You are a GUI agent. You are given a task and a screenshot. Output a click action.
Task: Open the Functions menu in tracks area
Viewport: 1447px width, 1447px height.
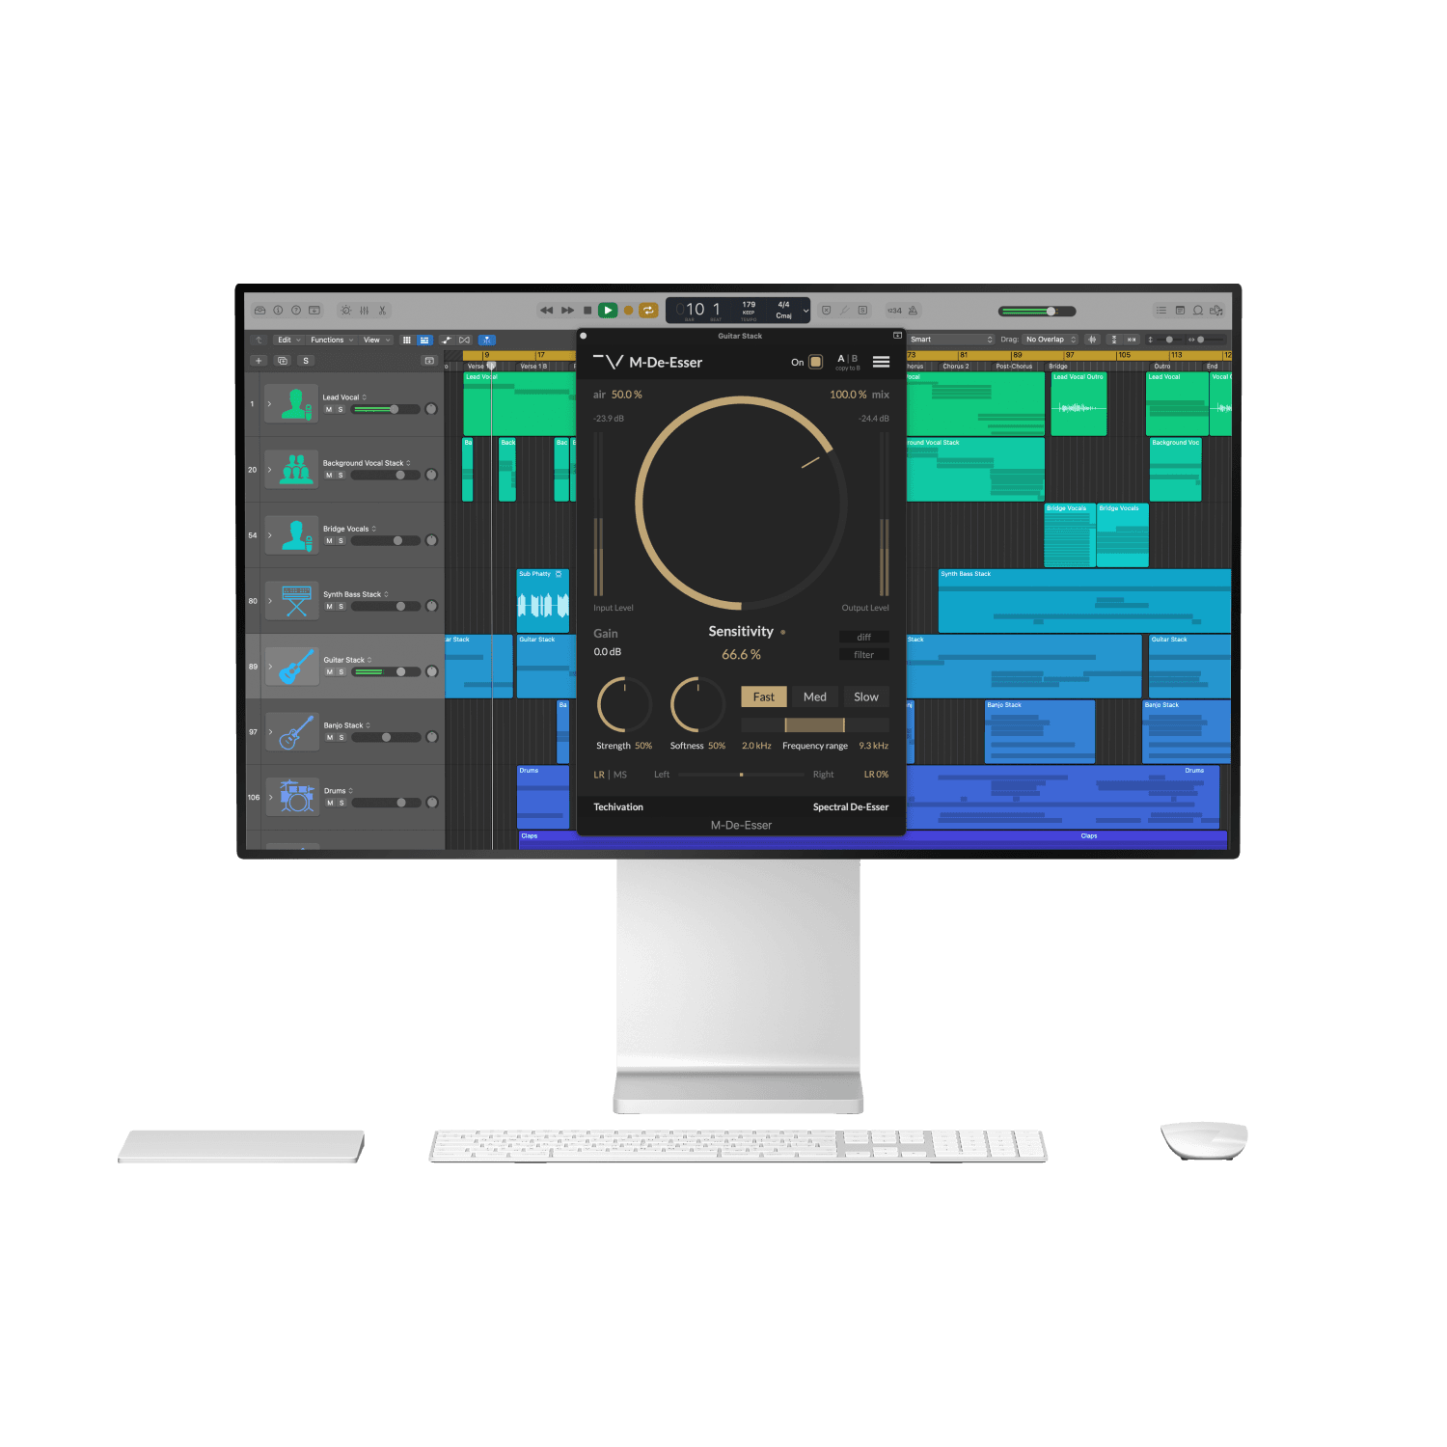pyautogui.click(x=332, y=340)
